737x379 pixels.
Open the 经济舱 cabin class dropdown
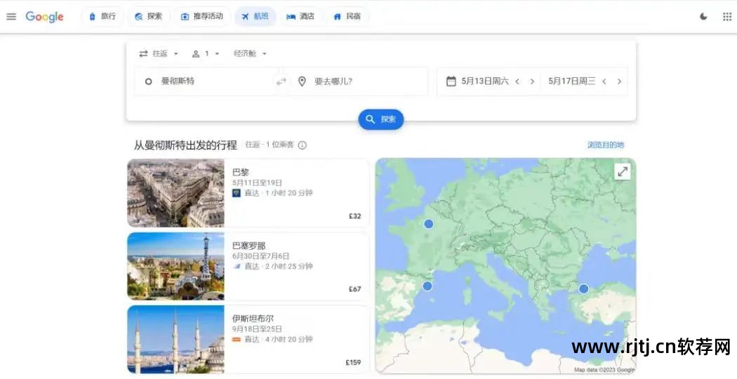tap(250, 53)
